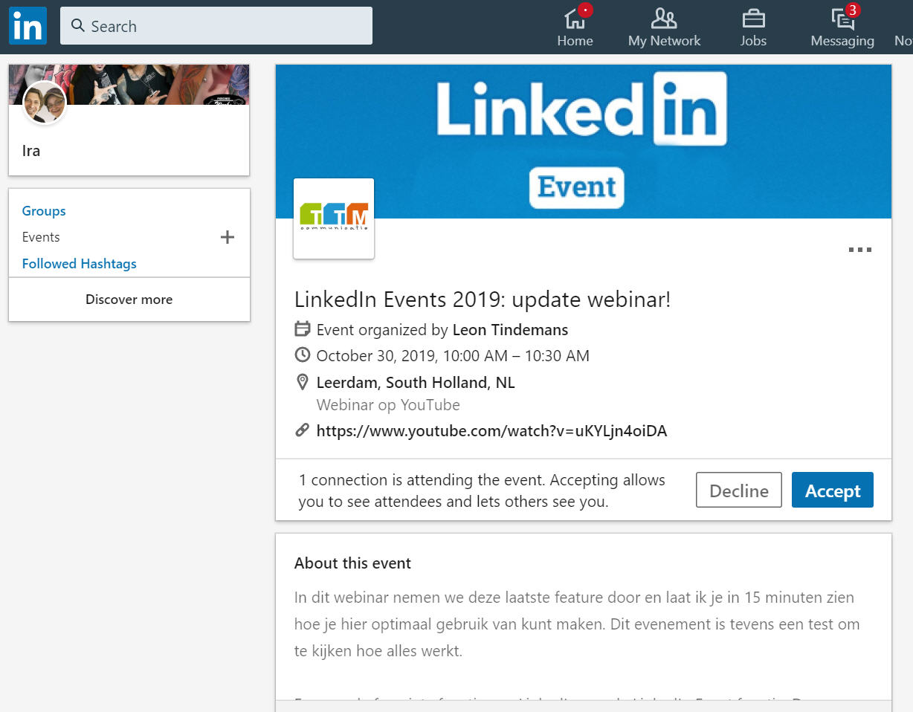Open Events in the sidebar
Viewport: 913px width, 712px height.
click(41, 237)
